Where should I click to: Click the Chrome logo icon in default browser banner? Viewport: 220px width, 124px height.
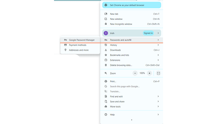point(106,5)
